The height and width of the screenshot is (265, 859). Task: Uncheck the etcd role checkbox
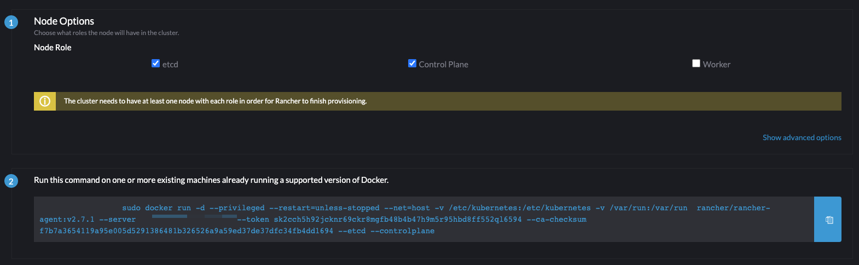[x=155, y=64]
